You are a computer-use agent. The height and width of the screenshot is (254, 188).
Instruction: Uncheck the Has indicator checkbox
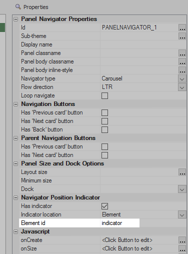[104, 206]
